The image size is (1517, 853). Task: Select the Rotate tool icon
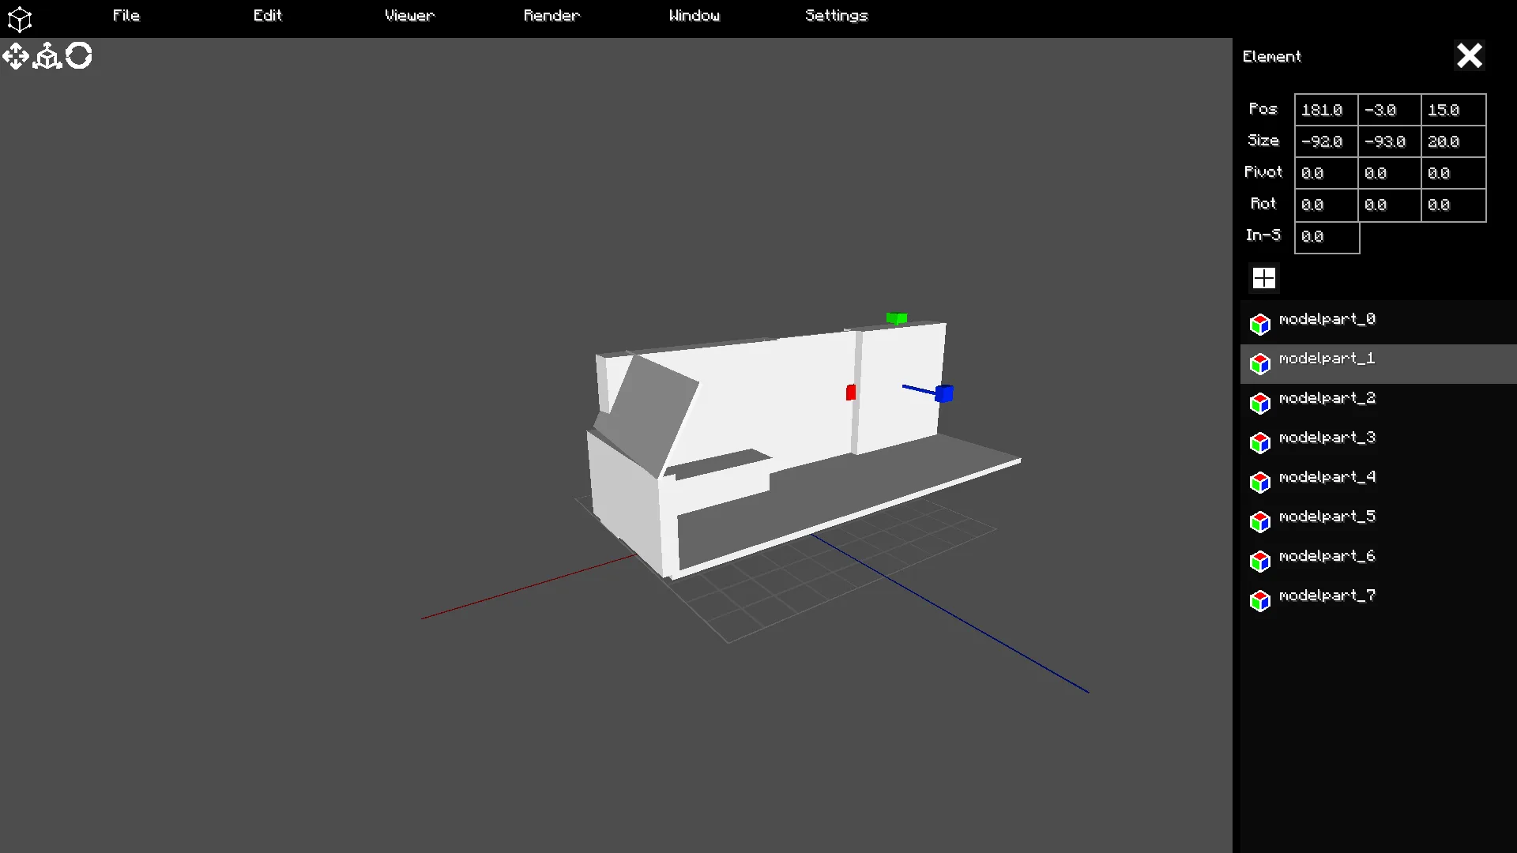point(79,56)
